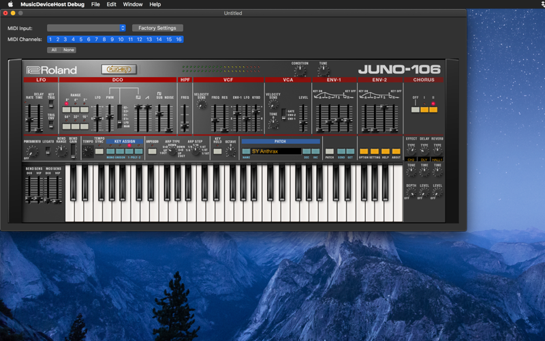The image size is (545, 341).
Task: Enable the ARPEGGIO button
Action: click(x=152, y=151)
